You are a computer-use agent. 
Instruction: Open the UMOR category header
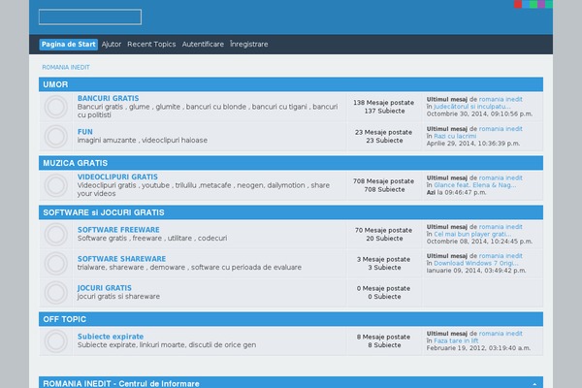click(x=55, y=84)
